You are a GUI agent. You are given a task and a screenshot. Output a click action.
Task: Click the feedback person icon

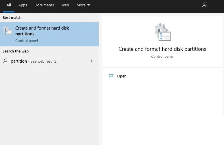pyautogui.click(x=204, y=5)
